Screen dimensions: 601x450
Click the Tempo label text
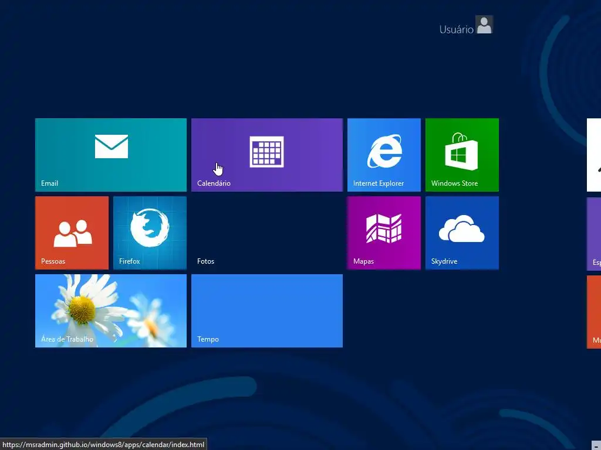click(x=208, y=339)
